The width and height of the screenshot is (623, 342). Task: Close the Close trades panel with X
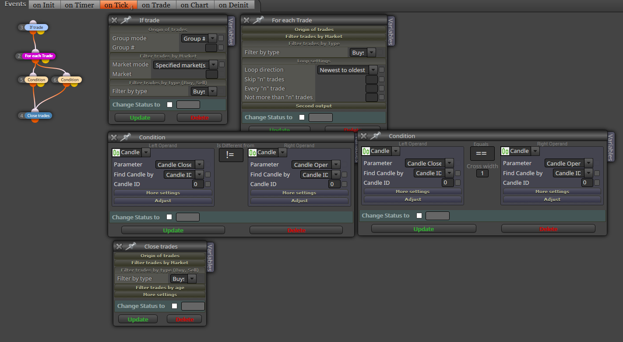tap(119, 246)
